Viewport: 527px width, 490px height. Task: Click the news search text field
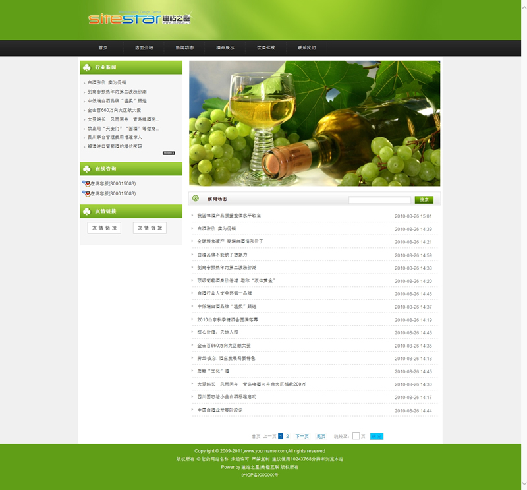click(379, 200)
